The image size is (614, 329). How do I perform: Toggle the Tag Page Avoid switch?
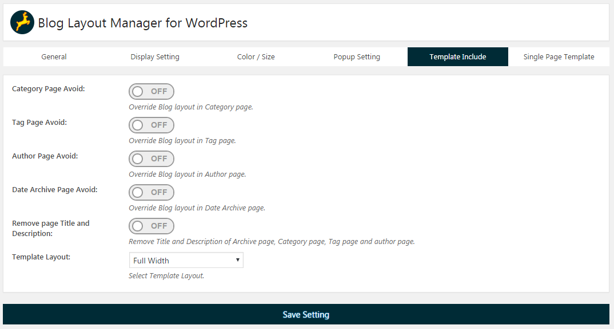point(151,125)
